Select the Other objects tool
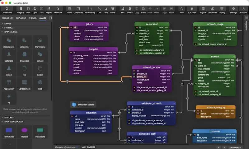The image size is (249, 149). point(113,10)
